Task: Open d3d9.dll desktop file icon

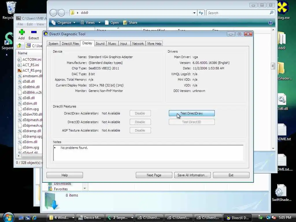Action: click(x=283, y=102)
